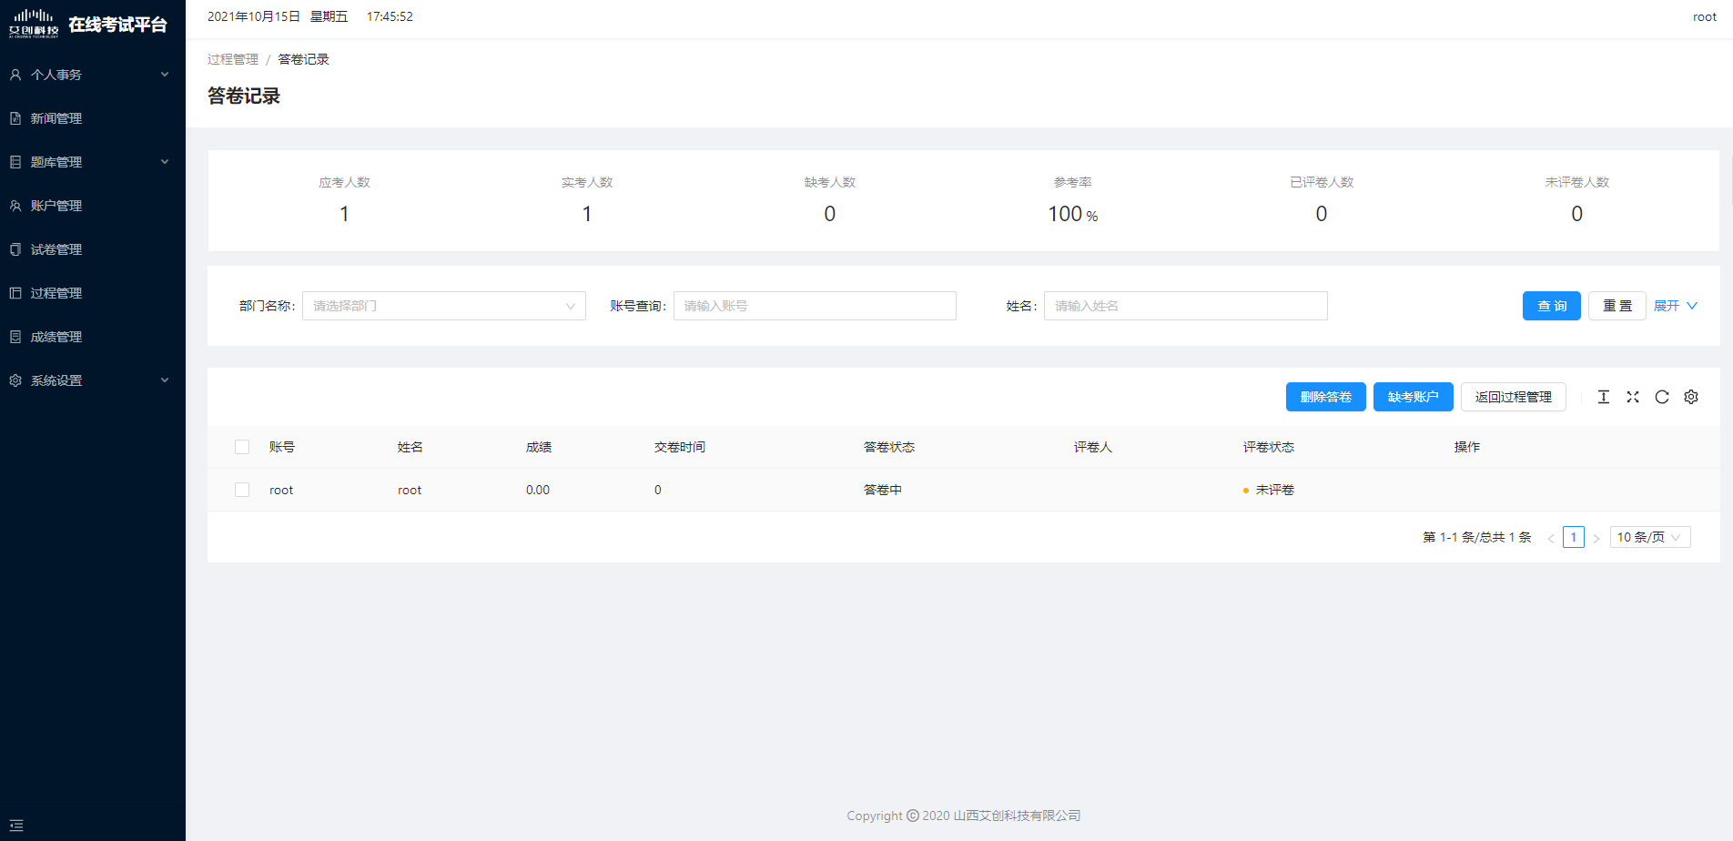The image size is (1733, 841).
Task: Click the company logo icon at top-left
Action: (34, 24)
